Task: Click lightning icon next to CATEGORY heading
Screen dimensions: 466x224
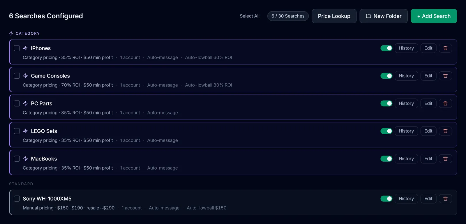Action: [x=11, y=33]
